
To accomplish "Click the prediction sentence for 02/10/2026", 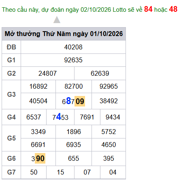I will click(89, 9).
